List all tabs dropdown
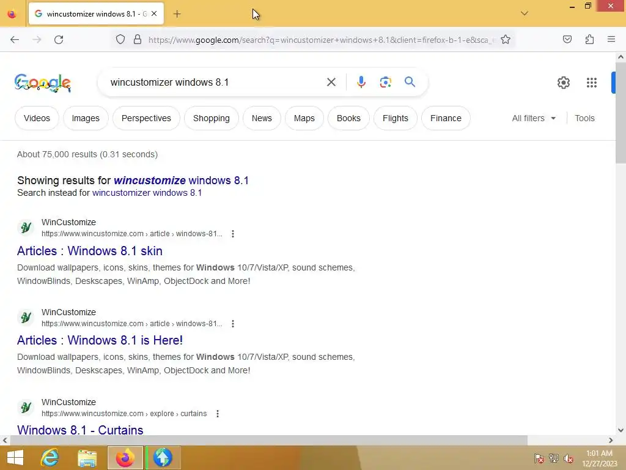This screenshot has height=470, width=626. click(x=525, y=13)
